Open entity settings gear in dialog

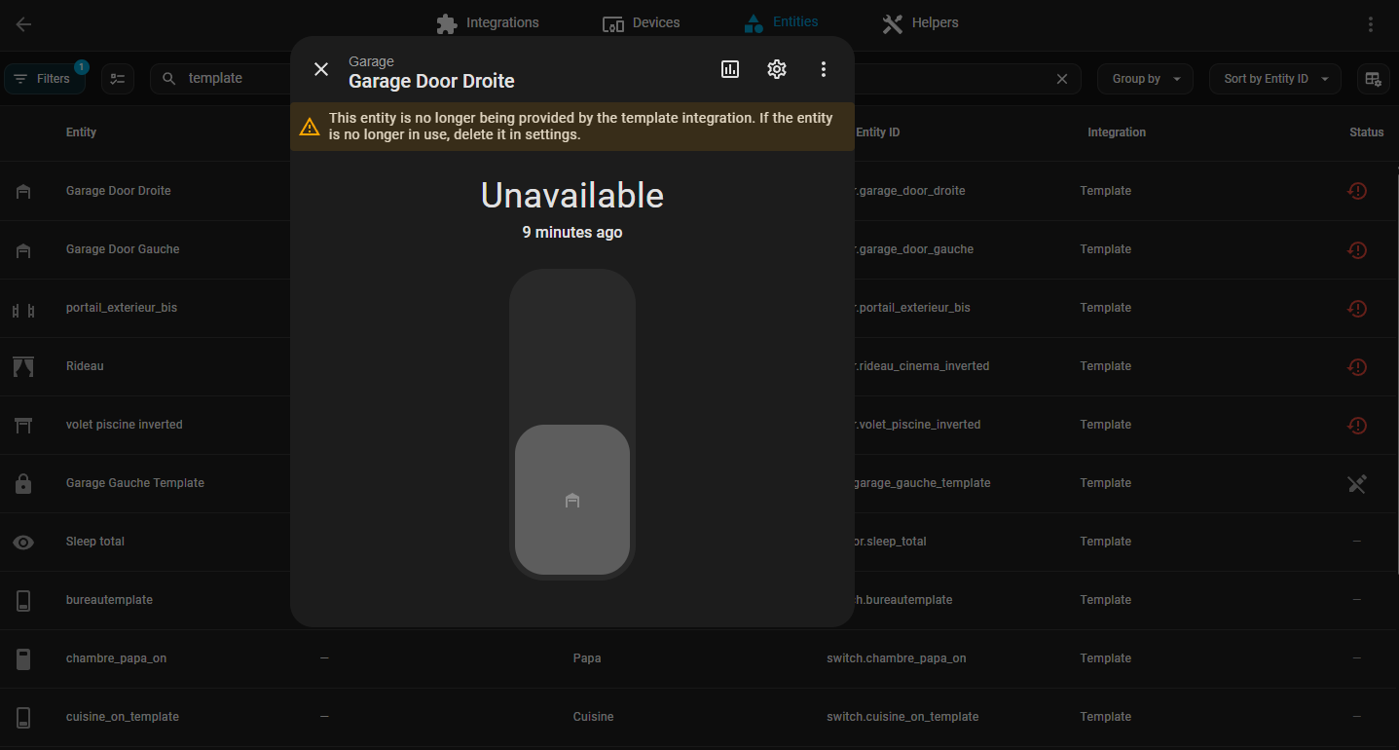click(x=776, y=69)
